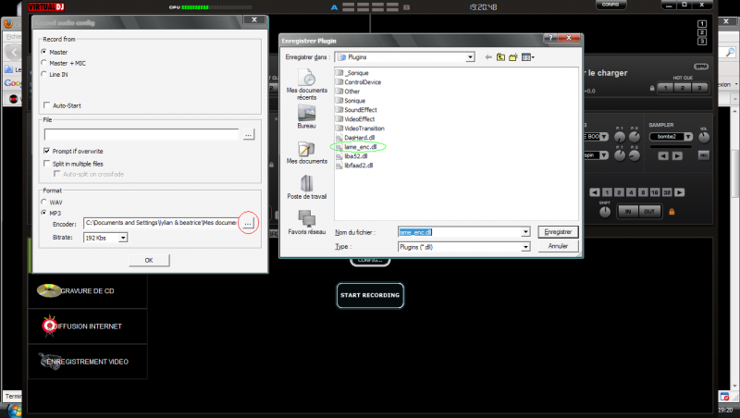
Task: Trigger hot cue 1
Action: 666,88
